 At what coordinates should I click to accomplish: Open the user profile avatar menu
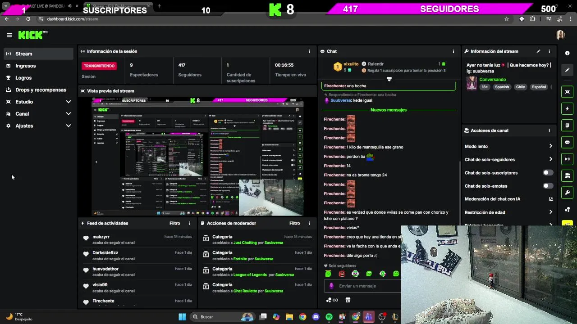(560, 35)
